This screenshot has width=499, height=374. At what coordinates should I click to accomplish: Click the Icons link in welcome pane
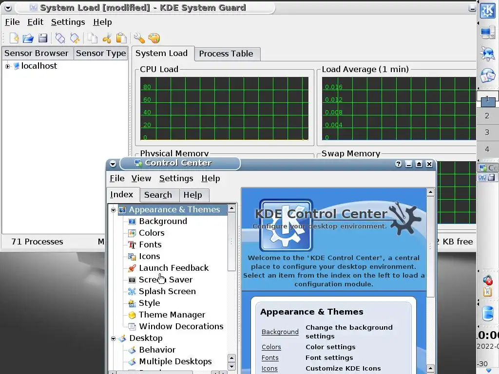269,369
